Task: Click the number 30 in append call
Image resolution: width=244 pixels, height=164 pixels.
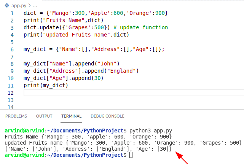Action: pyautogui.click(x=97, y=78)
